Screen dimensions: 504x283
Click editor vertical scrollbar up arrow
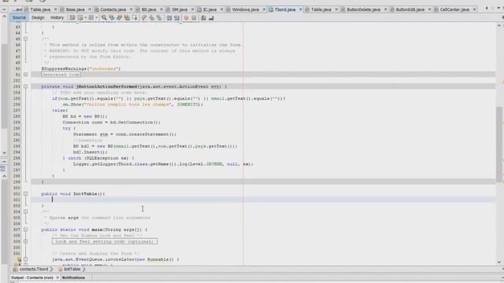point(499,26)
